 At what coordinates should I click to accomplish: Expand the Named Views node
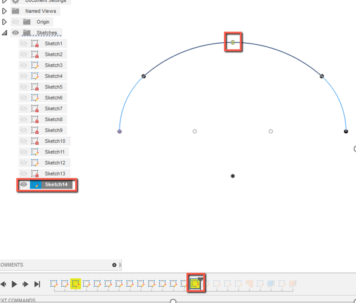[4, 11]
